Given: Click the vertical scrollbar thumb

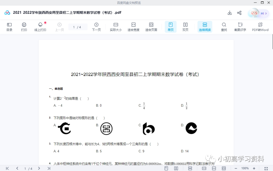Looking at the screenshot, I should point(272,42).
